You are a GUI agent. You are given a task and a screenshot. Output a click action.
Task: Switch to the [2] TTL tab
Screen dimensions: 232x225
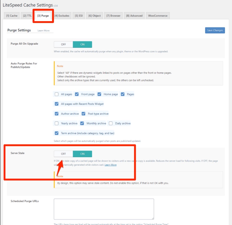click(x=27, y=16)
